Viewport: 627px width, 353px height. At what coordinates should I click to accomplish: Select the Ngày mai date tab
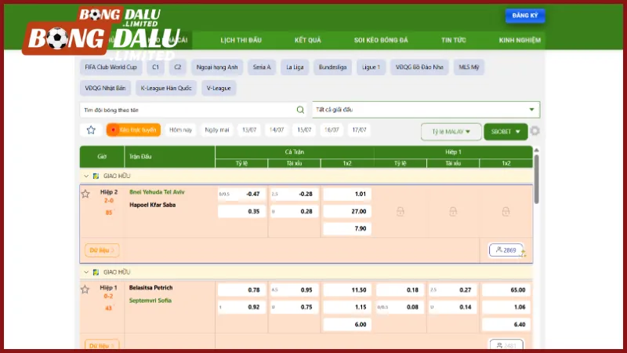click(217, 129)
